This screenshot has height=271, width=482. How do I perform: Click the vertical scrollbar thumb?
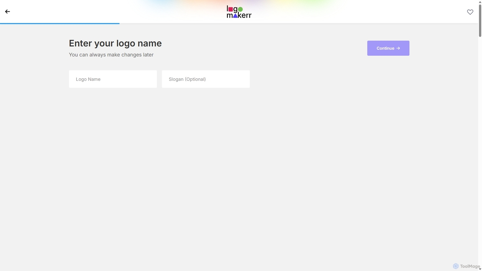(480, 21)
